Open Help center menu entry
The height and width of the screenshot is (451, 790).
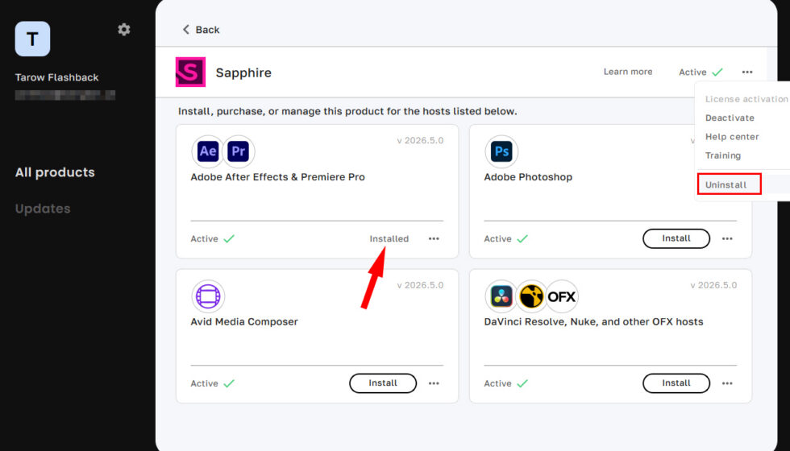732,136
